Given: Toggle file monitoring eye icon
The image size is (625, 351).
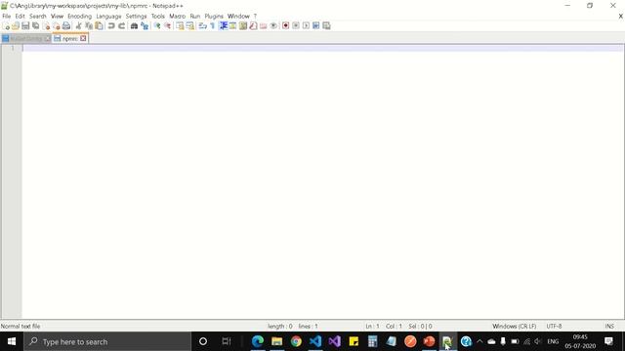Looking at the screenshot, I should point(273,26).
